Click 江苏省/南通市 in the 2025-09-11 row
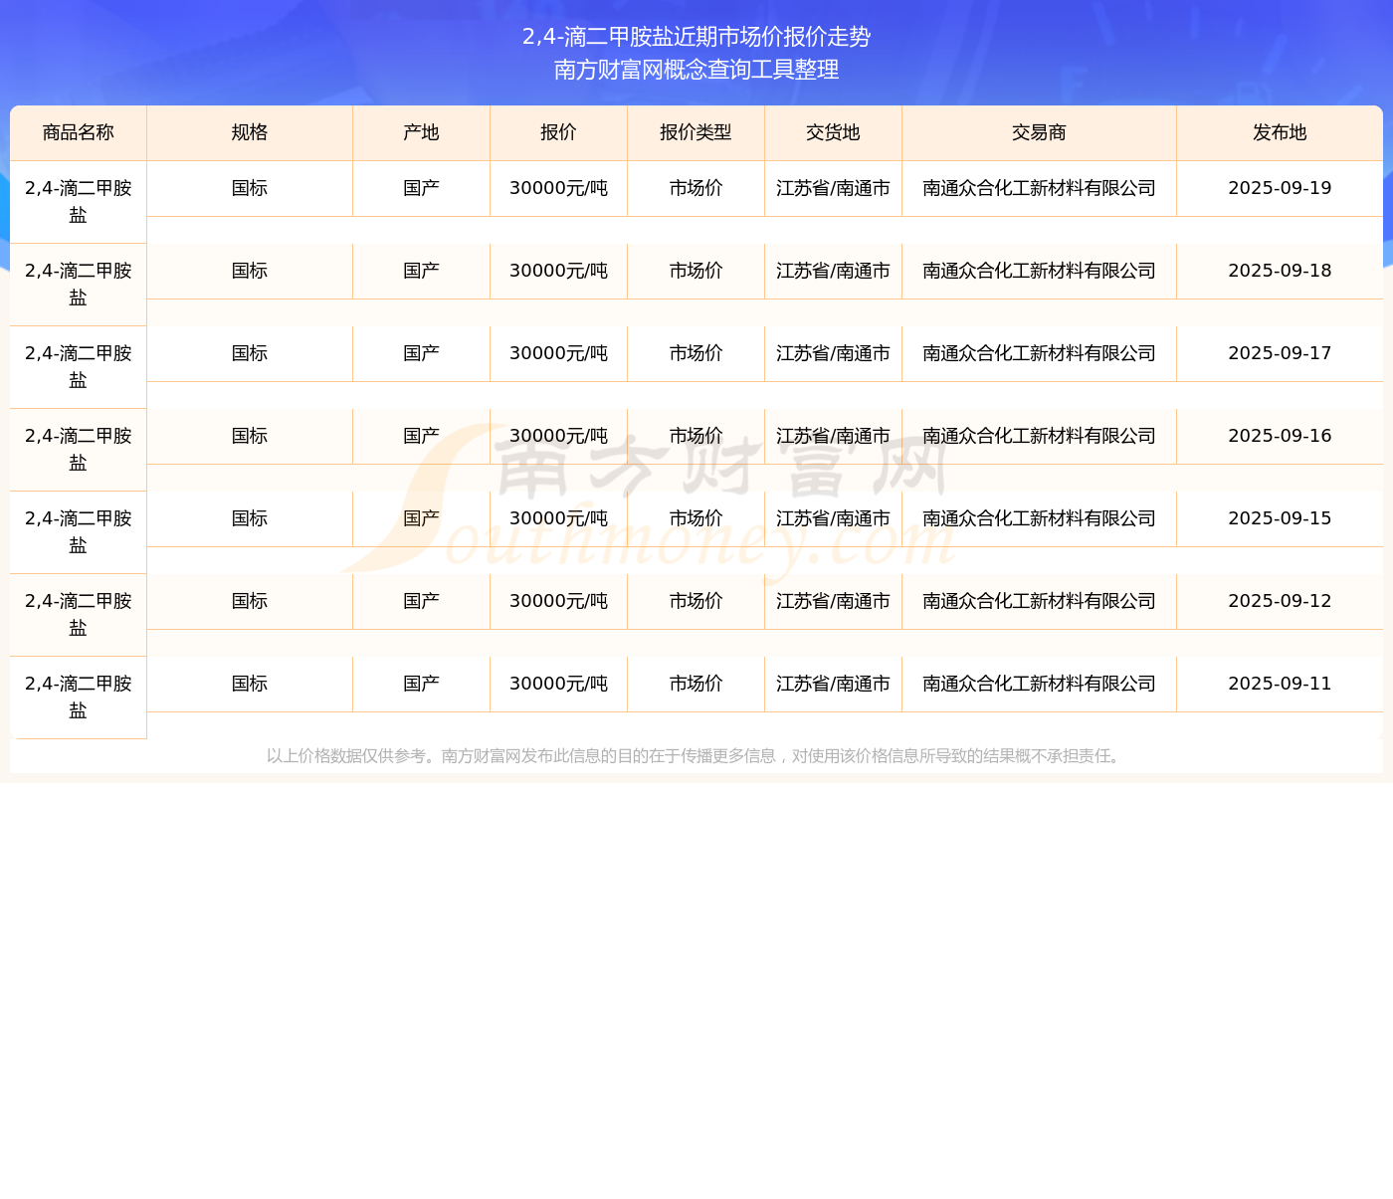1393x1199 pixels. [x=833, y=684]
